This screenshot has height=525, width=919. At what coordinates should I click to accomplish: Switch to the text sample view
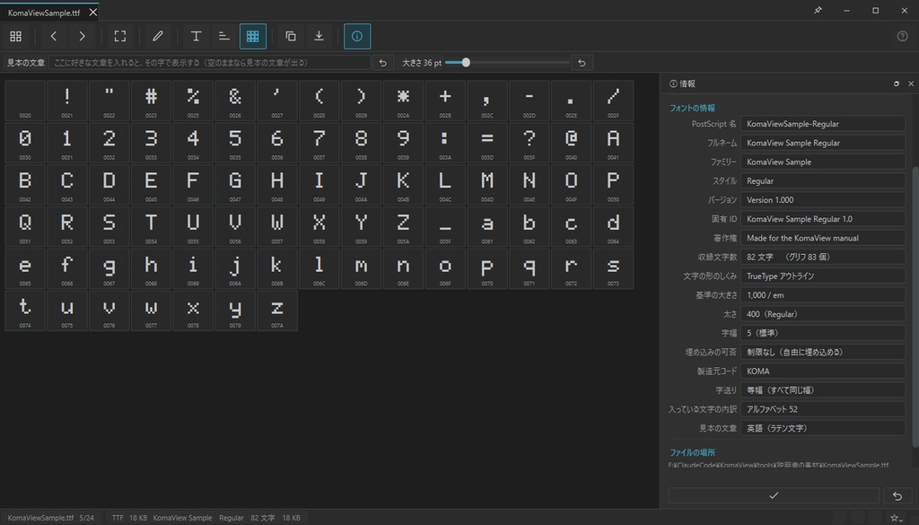coord(196,36)
